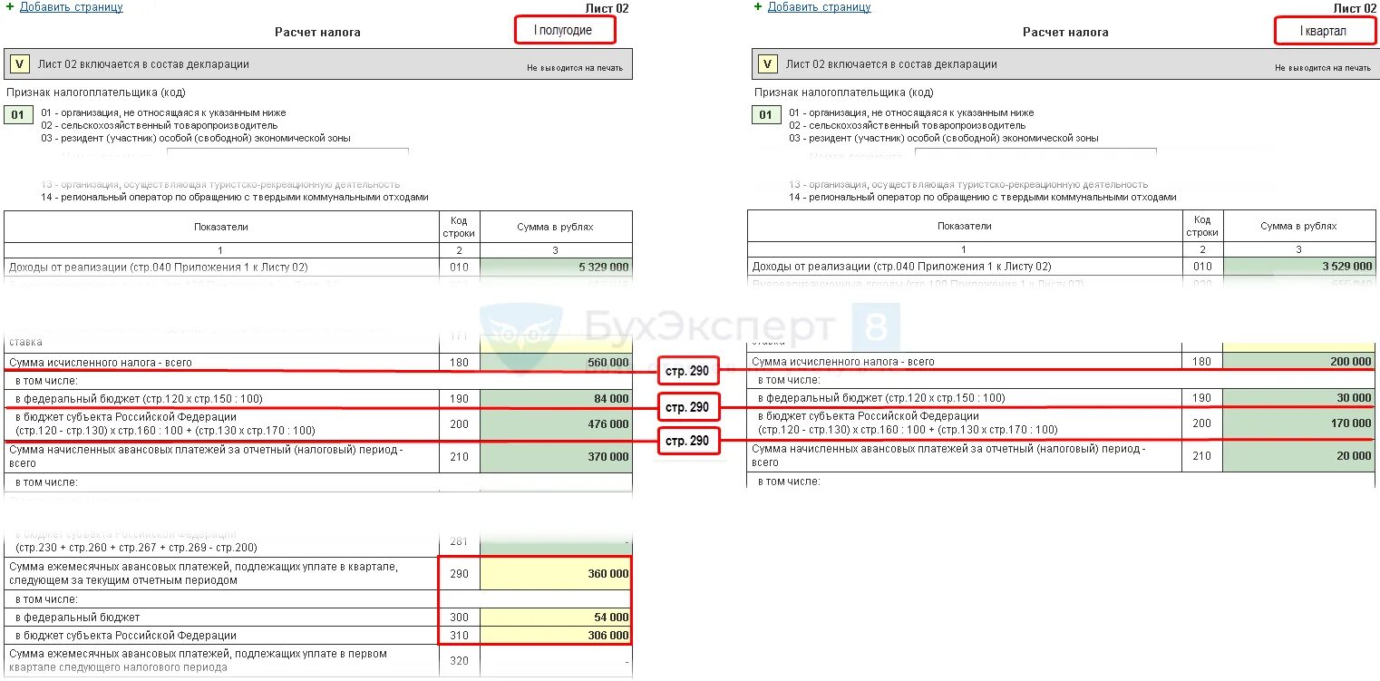
Task: Select 'Доходы от реализации' row label in left form
Action: (x=158, y=267)
